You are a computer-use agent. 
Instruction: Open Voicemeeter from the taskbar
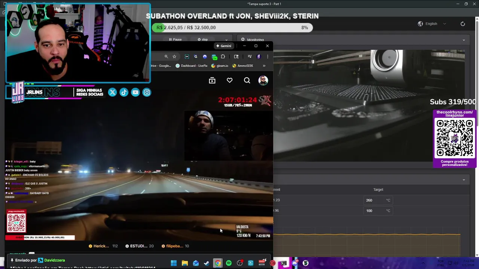tap(262, 263)
